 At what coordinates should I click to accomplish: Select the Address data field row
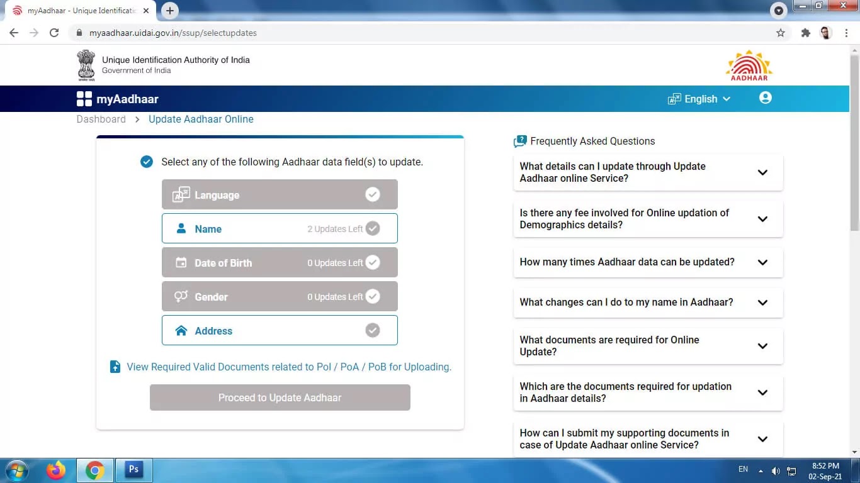coord(280,330)
